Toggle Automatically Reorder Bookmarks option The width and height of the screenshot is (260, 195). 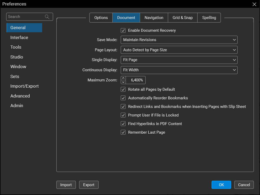pyautogui.click(x=123, y=98)
